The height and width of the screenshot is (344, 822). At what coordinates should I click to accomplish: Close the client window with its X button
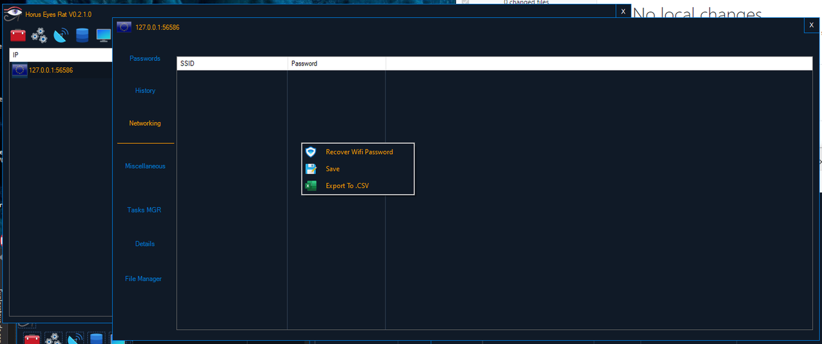coord(812,24)
